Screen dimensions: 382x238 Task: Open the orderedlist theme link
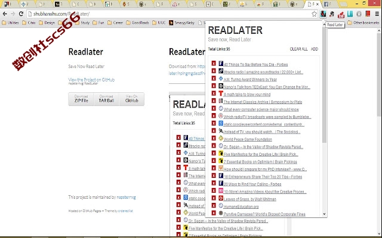click(x=125, y=211)
